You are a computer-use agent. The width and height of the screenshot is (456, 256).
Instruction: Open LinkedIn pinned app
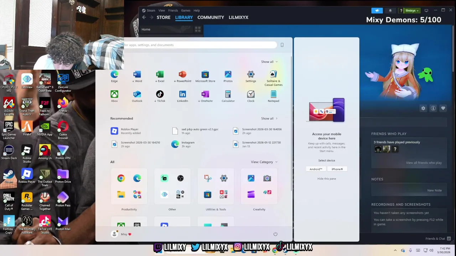(182, 96)
